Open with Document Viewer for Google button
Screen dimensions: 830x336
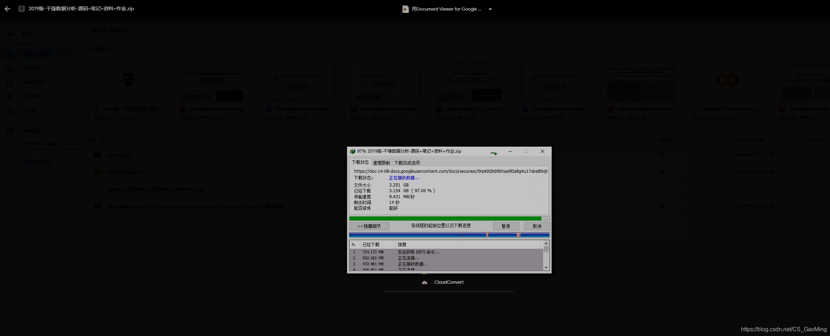pos(442,9)
